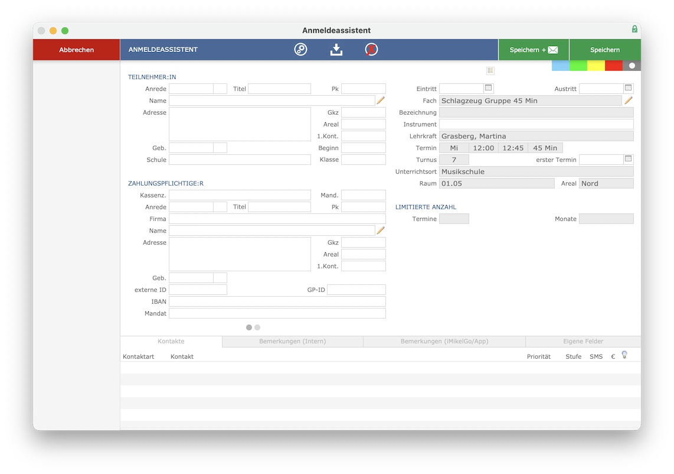Click pencil icon next to Teilnehmer Name
Screen dimensions: 674x474
pyautogui.click(x=381, y=100)
